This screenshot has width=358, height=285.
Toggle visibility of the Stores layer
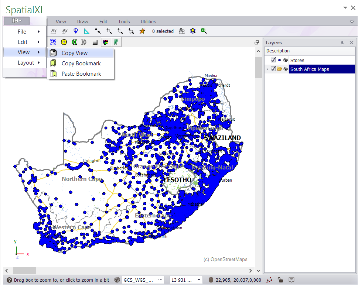pos(285,60)
